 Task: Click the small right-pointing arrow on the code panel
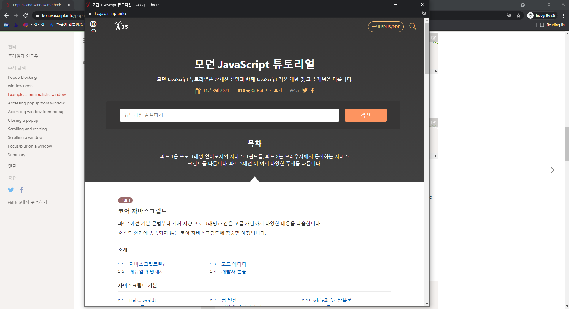436,71
